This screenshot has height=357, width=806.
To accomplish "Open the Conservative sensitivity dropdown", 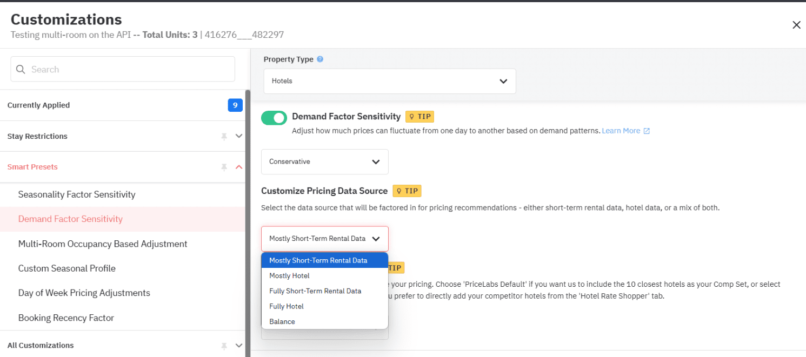I will tap(324, 161).
